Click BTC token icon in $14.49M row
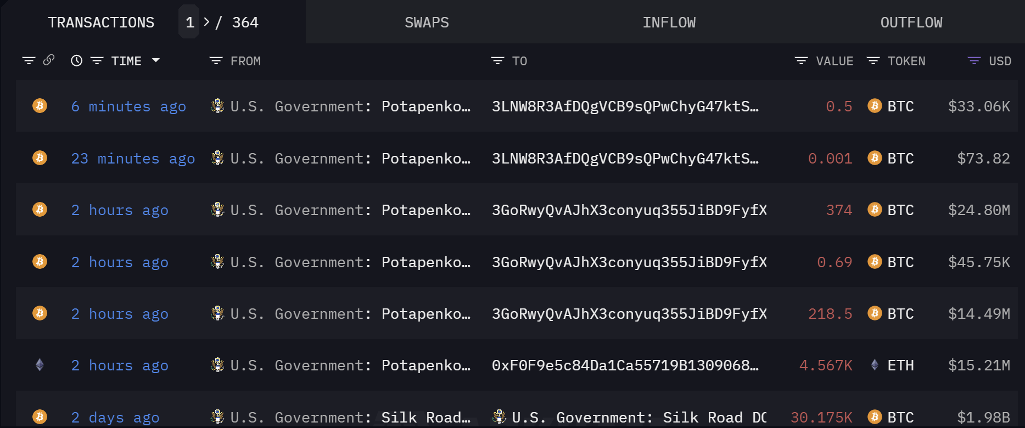Screen dimensions: 1025x428 (875, 313)
